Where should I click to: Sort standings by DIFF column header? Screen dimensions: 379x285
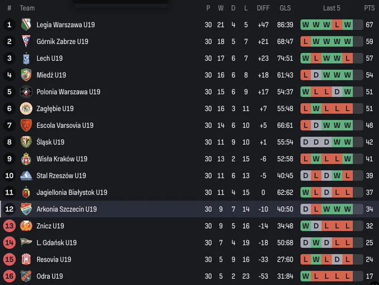[263, 8]
